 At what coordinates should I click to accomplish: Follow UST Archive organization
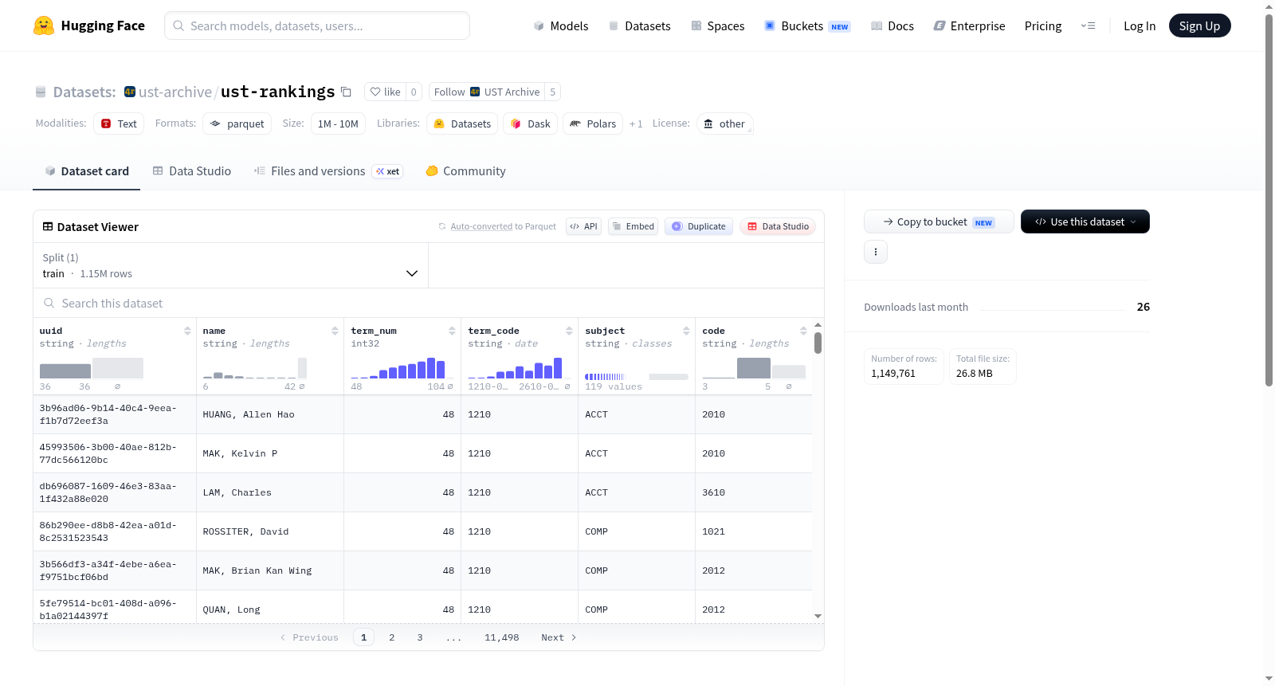[487, 92]
